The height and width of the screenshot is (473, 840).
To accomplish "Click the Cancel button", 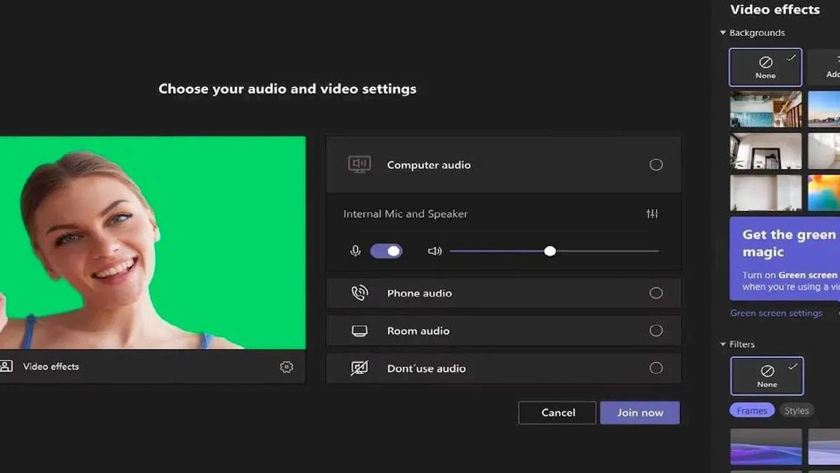I will (557, 413).
